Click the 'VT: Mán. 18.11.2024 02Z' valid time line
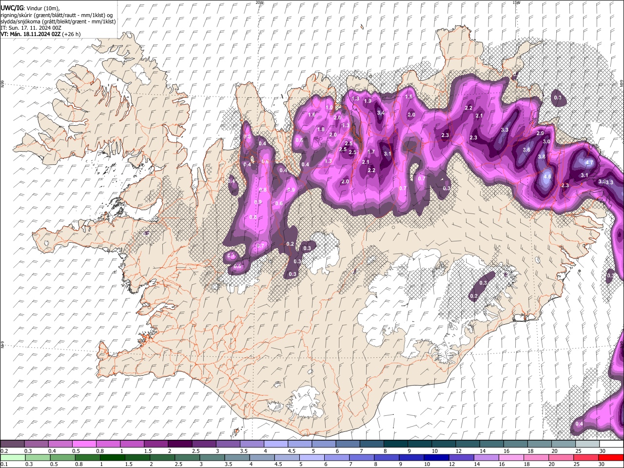Viewport: 624px width, 468px height. coord(40,34)
